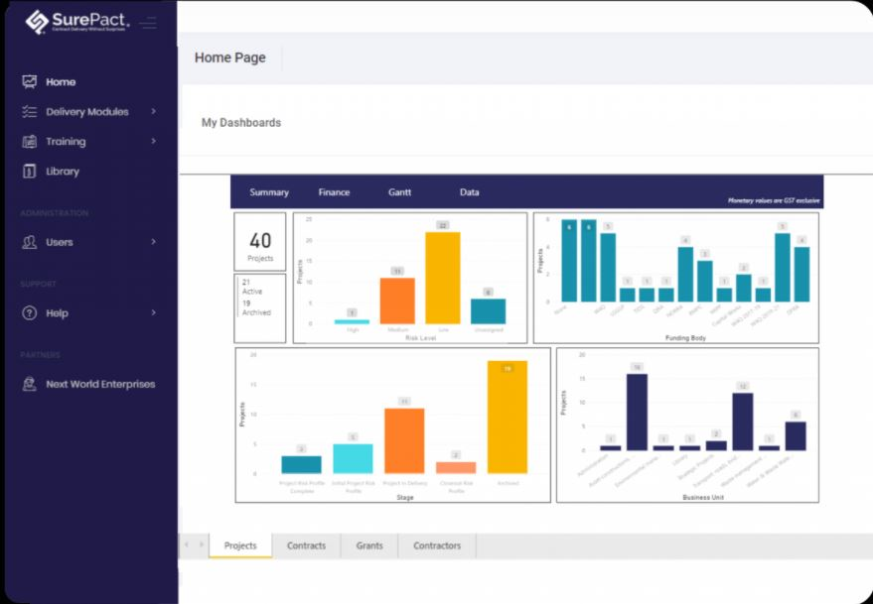Screen dimensions: 873x604
Task: Click the back arrow beside Projects tab
Action: tap(188, 544)
